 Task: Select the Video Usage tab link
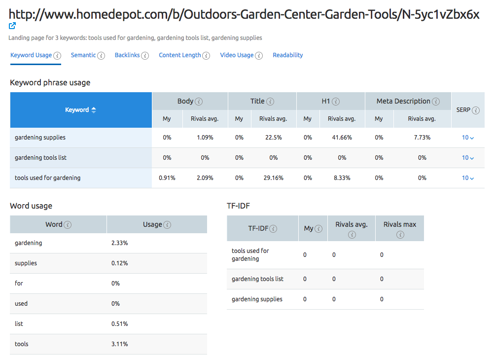[x=237, y=55]
